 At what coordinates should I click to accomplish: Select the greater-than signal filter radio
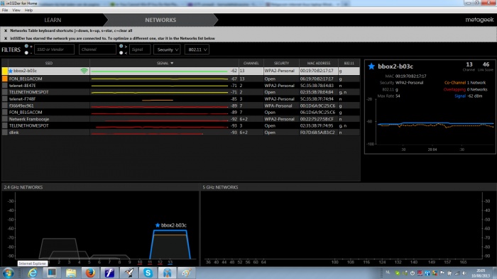pos(121,46)
